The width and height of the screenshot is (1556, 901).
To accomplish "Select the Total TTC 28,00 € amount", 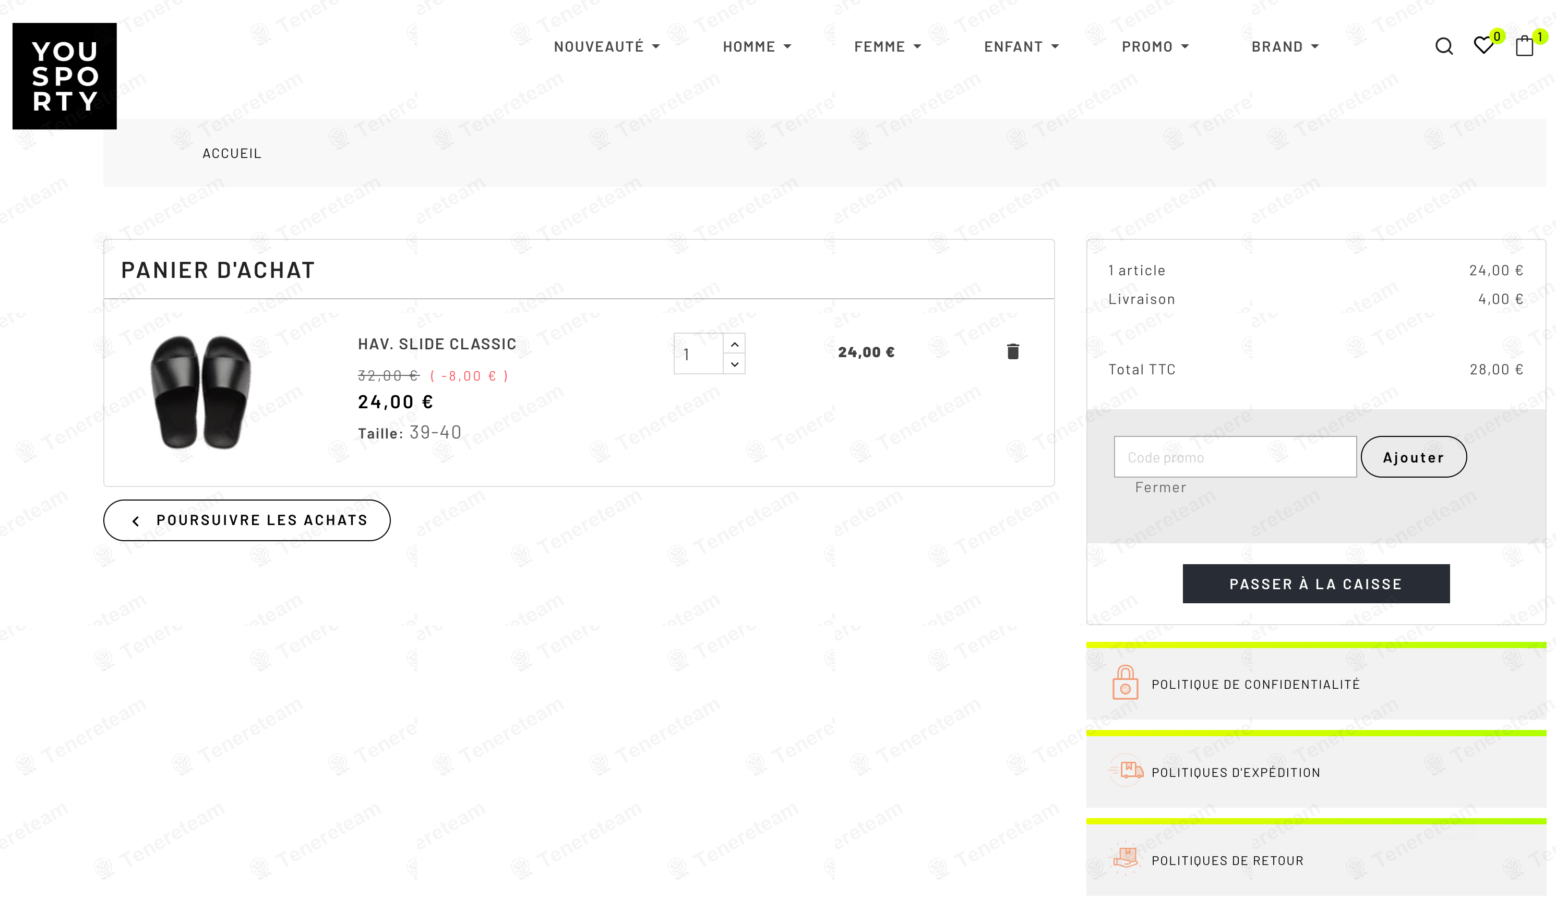I will (1496, 370).
